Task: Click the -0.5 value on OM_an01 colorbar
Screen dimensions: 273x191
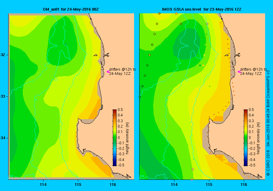Action: pyautogui.click(x=121, y=165)
